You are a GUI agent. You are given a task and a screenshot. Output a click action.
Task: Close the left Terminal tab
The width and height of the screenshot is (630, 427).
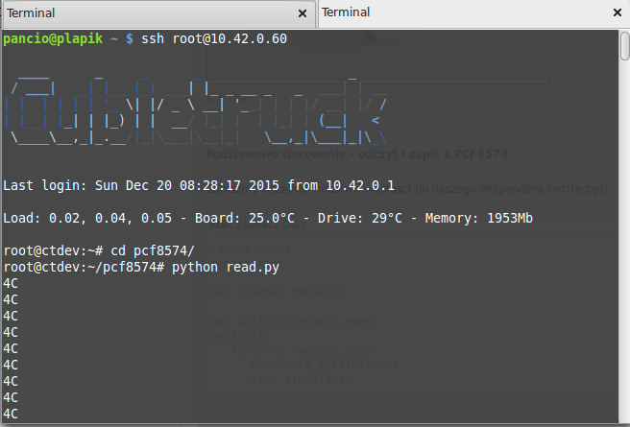[x=303, y=14]
